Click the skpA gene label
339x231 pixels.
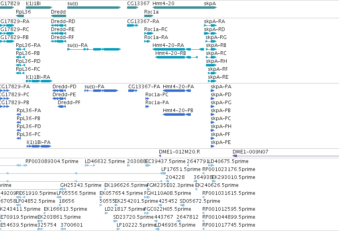pos(210,4)
